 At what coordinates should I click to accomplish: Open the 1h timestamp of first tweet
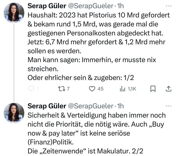(121, 6)
